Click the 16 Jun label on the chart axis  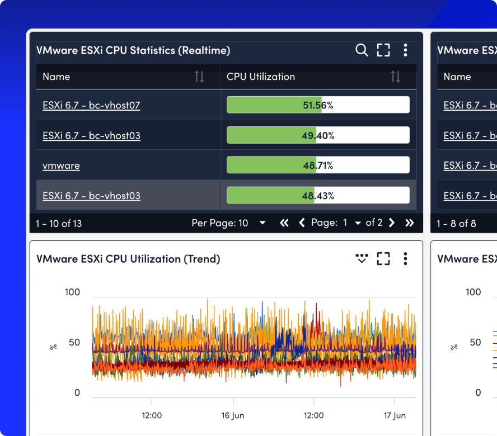tap(233, 415)
